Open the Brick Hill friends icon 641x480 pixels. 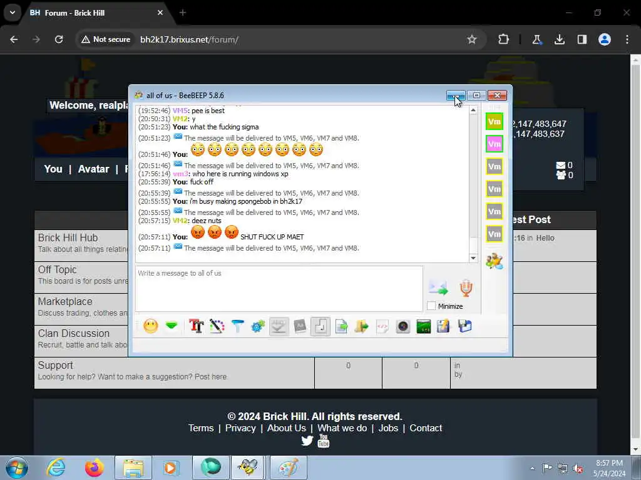pos(560,175)
